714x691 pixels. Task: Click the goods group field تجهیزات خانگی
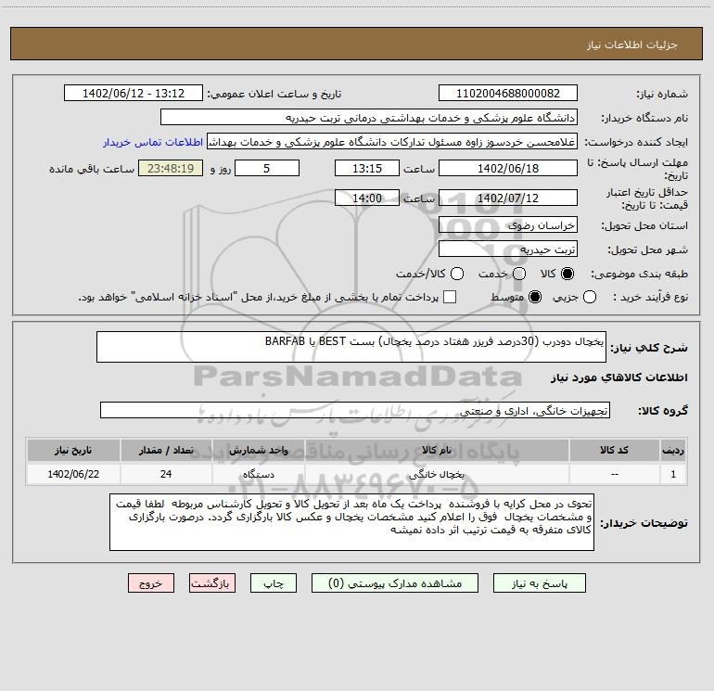355,410
